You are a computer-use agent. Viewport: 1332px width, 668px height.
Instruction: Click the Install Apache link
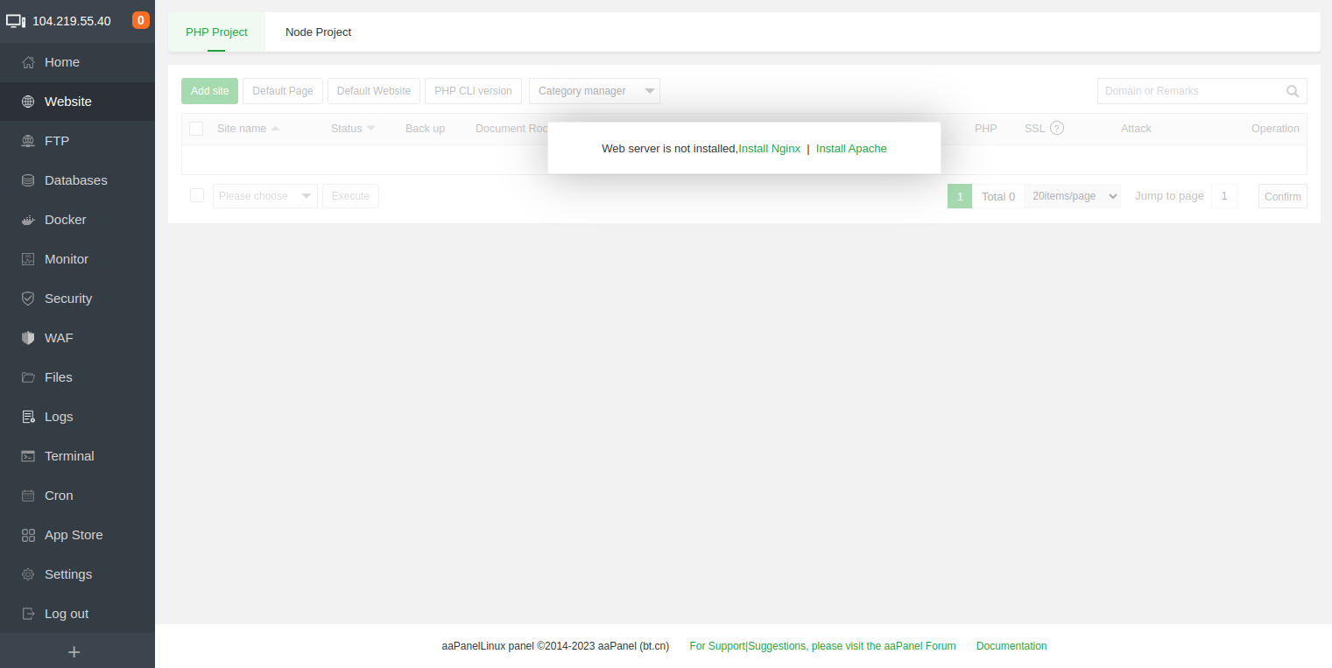[851, 149]
